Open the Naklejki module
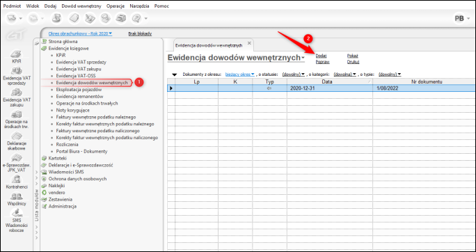Viewport: 476px width, 252px height. [x=56, y=185]
